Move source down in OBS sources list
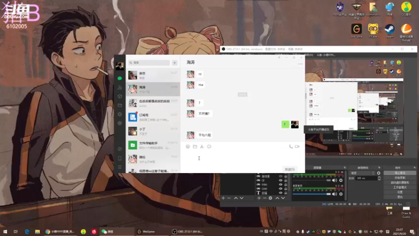Image resolution: width=419 pixels, height=236 pixels. point(283,198)
